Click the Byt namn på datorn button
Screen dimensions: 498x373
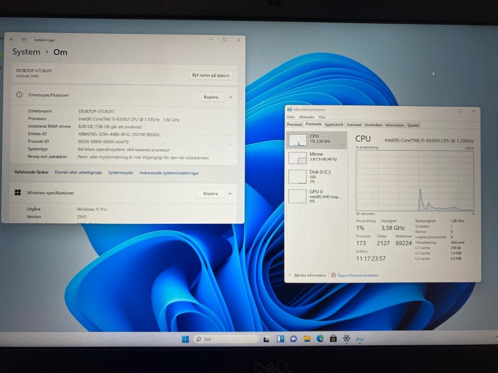[211, 75]
